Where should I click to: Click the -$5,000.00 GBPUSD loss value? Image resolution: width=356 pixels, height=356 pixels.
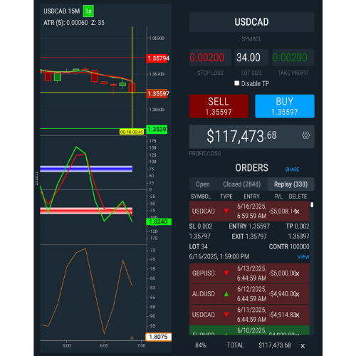[x=282, y=273]
